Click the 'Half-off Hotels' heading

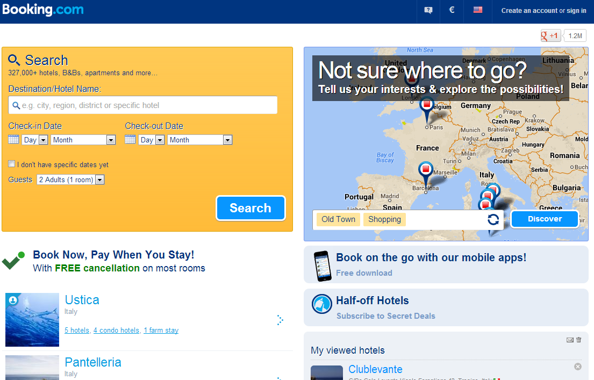(x=373, y=300)
